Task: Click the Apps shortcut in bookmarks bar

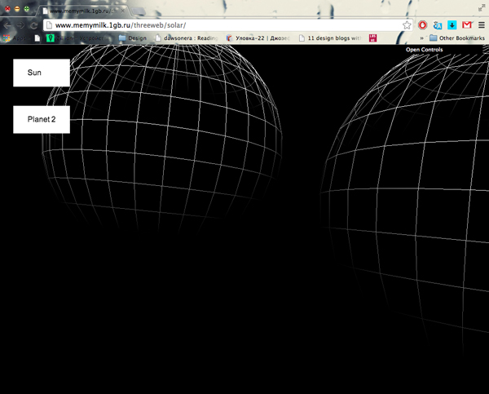Action: (11, 38)
